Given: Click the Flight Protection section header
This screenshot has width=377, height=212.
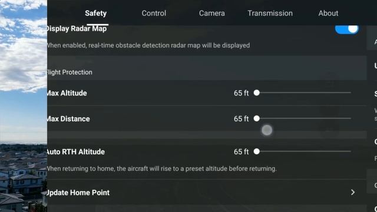Looking at the screenshot, I should coord(70,72).
